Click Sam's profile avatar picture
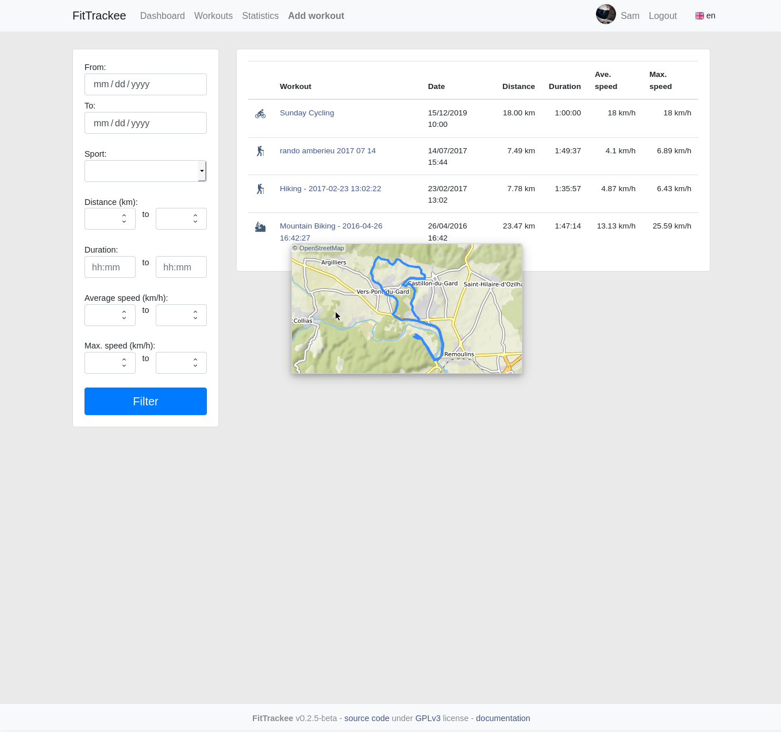This screenshot has height=732, width=781. [606, 15]
